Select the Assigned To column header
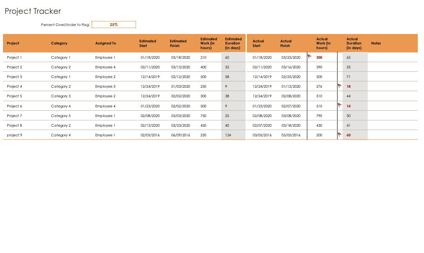This screenshot has width=424, height=253. (x=105, y=43)
